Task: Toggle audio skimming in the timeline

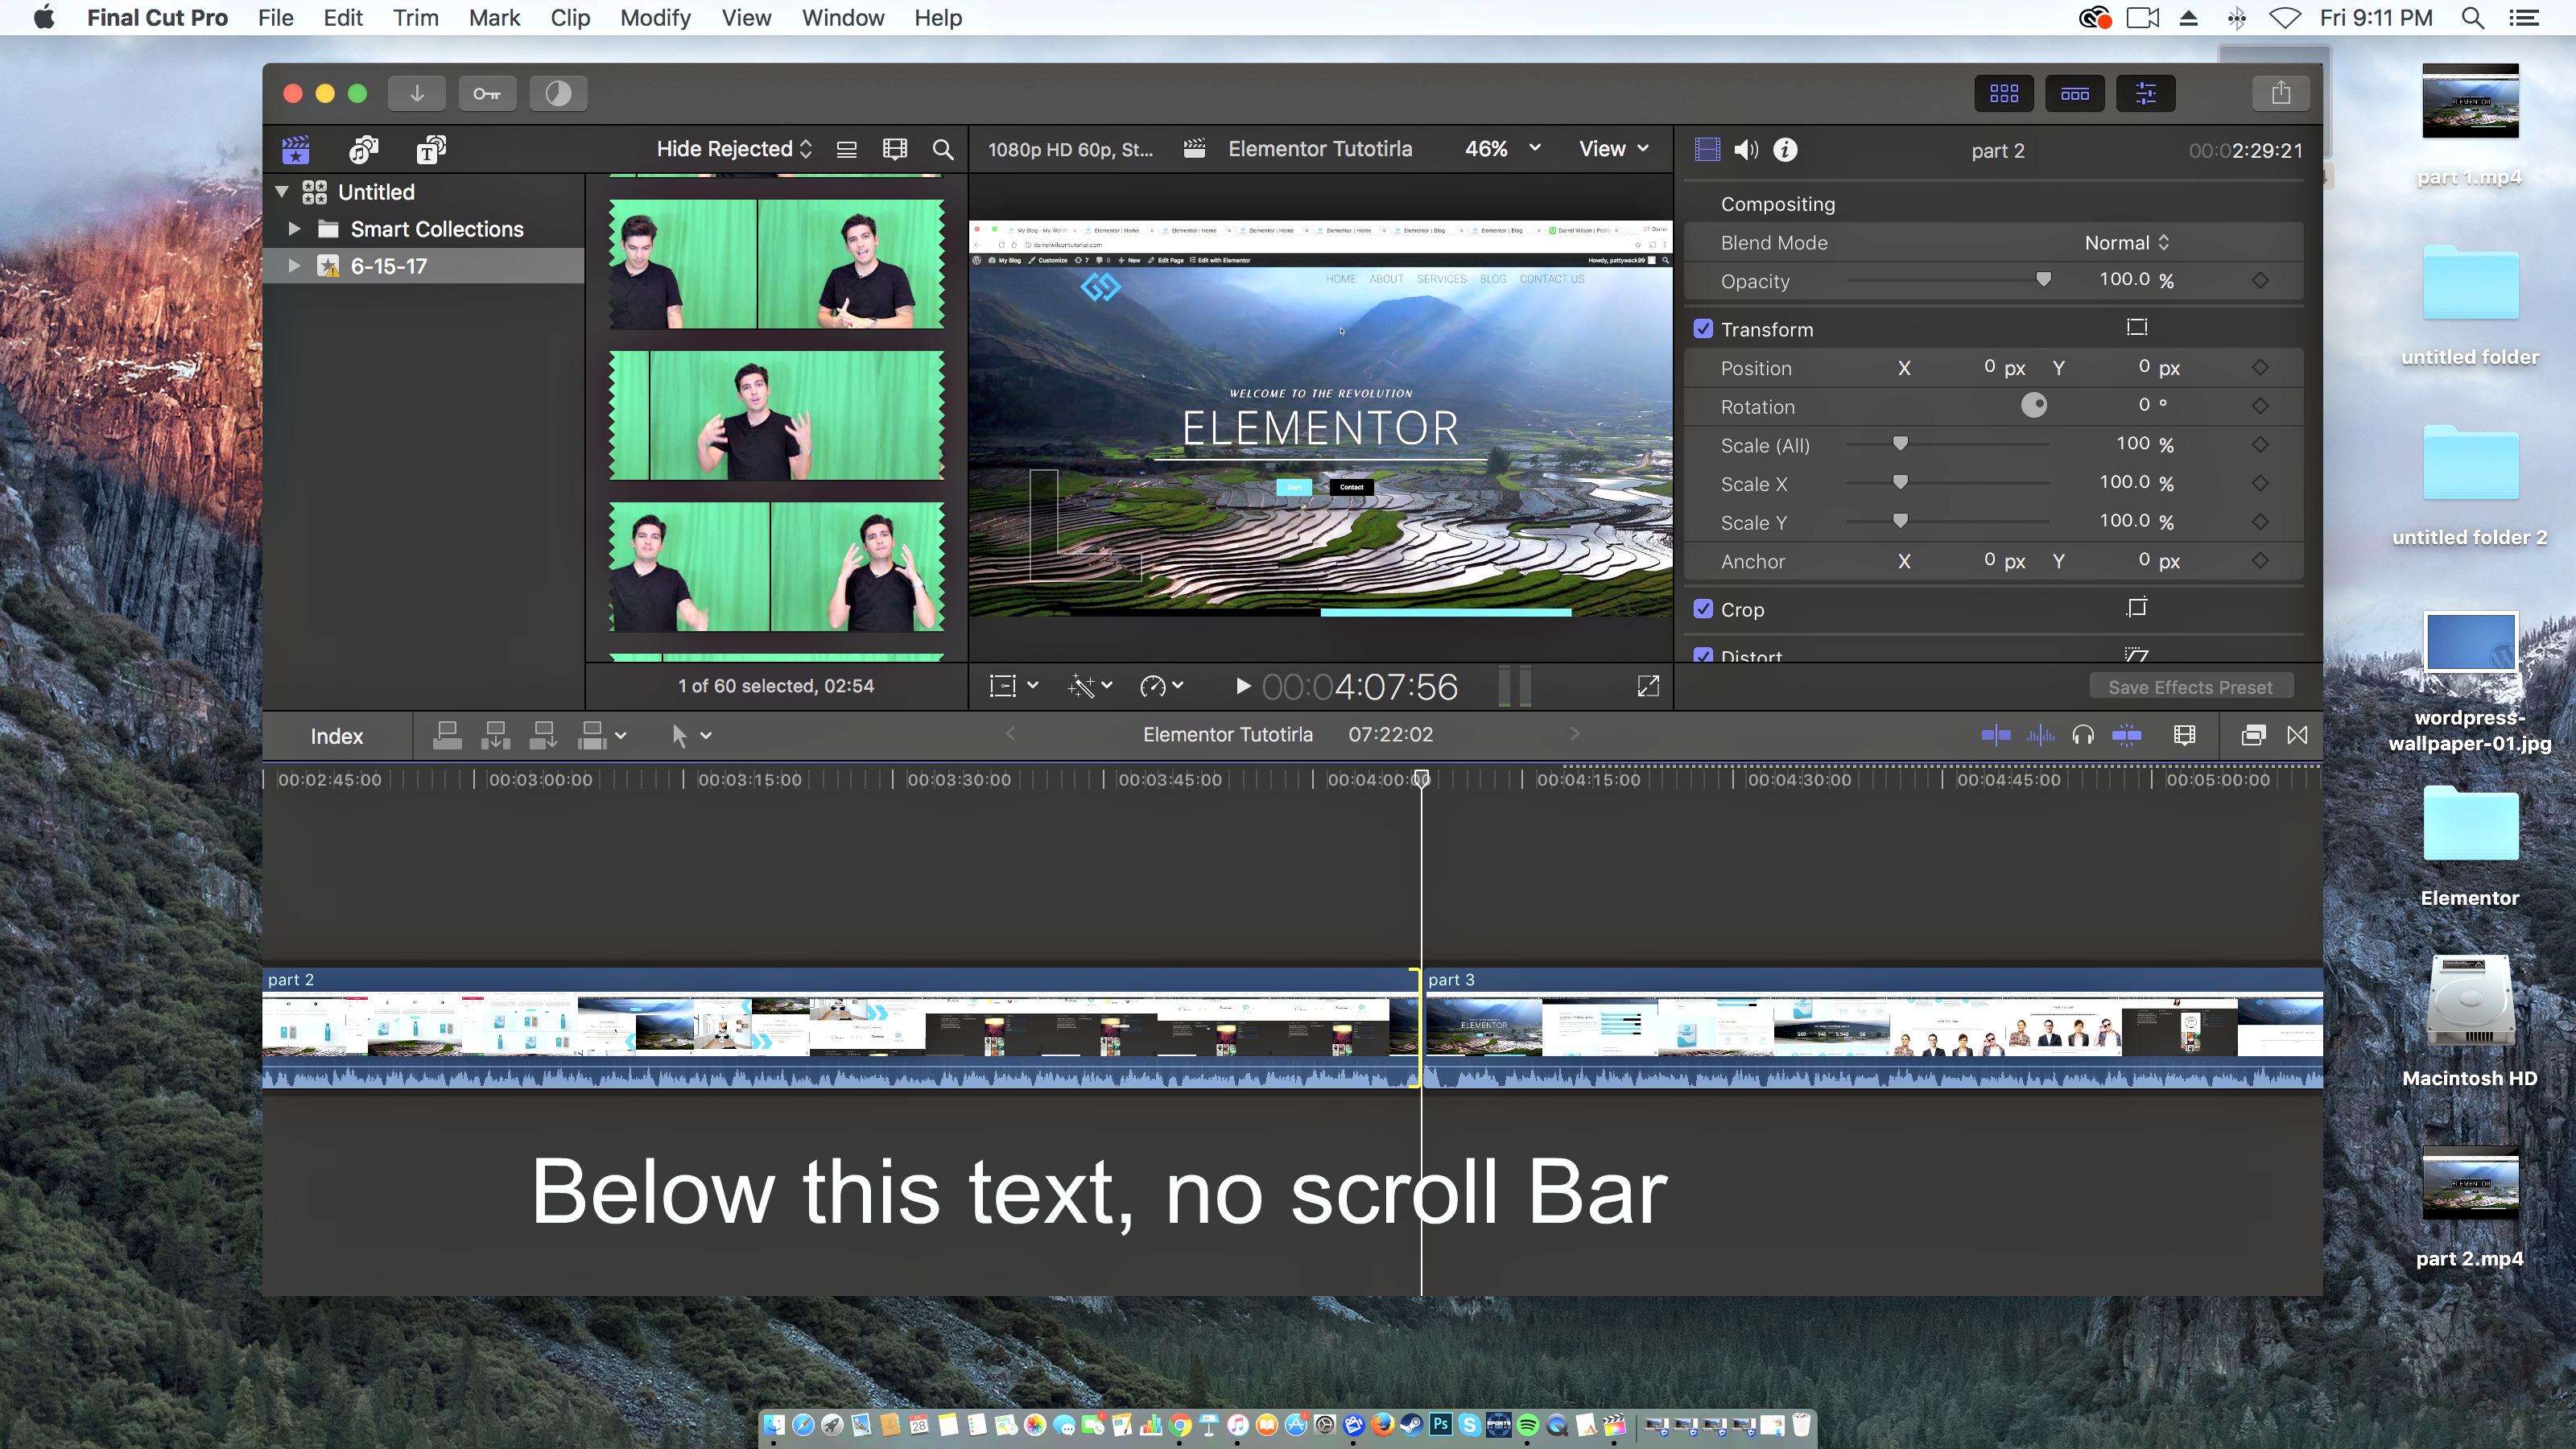Action: 2040,735
